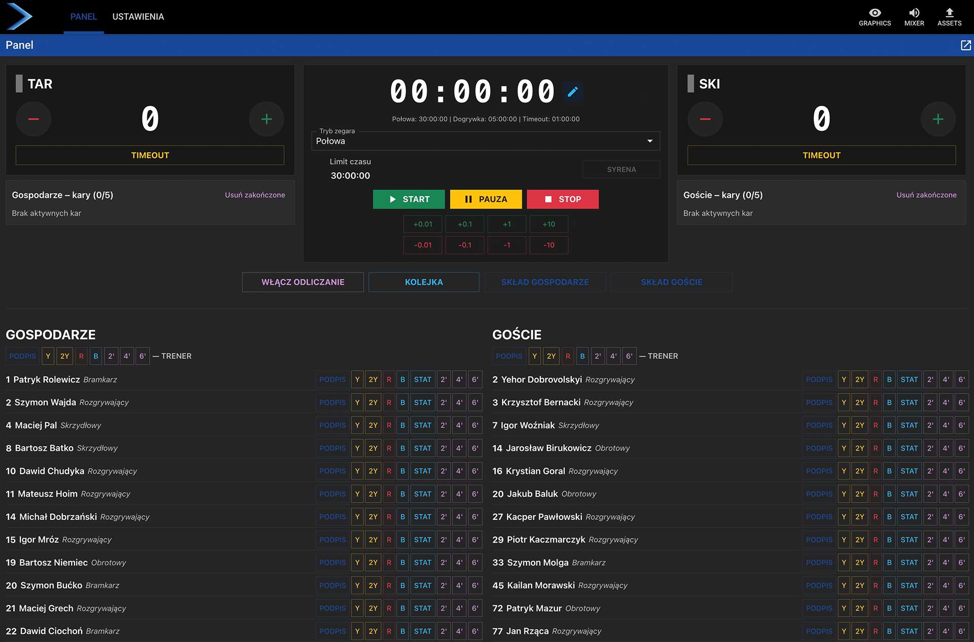Click the pencil icon to edit clock time
The image size is (974, 642).
(x=573, y=92)
